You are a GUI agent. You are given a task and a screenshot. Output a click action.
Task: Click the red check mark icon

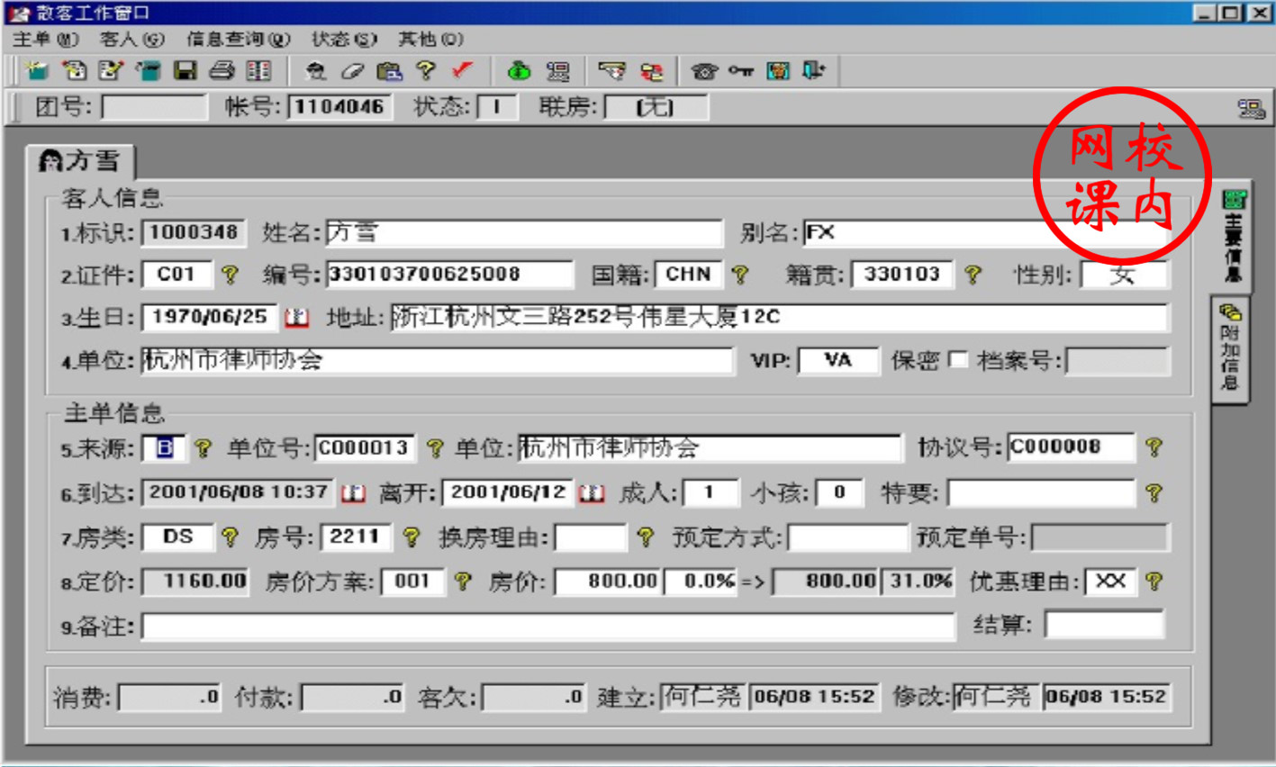[x=463, y=70]
